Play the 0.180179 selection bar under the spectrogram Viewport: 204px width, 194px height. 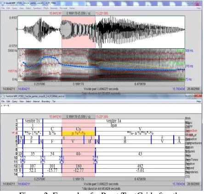[78, 84]
